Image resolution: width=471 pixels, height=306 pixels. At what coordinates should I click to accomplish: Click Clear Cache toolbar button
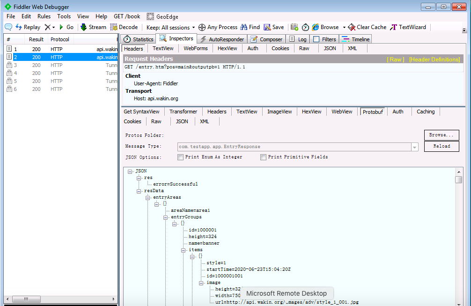tap(367, 27)
